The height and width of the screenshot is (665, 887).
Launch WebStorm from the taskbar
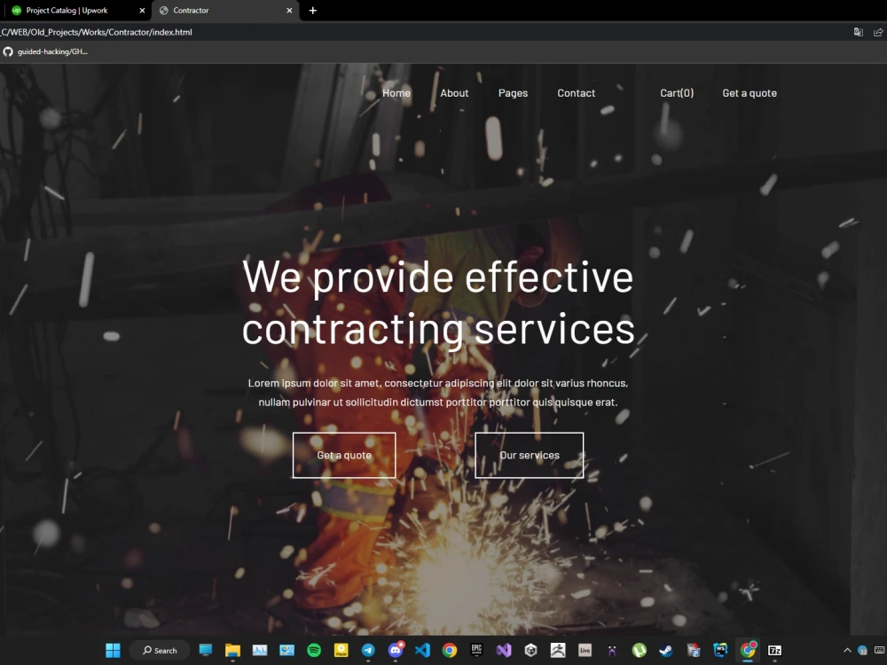click(x=720, y=650)
